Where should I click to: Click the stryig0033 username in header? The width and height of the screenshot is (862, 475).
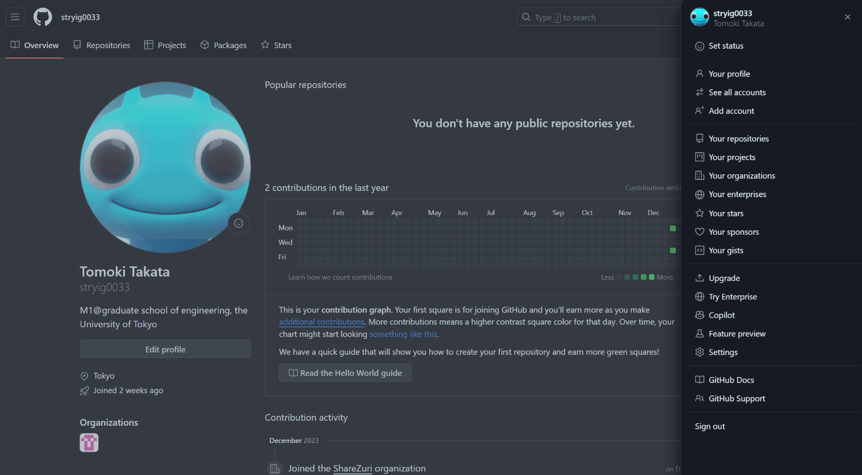coord(81,17)
